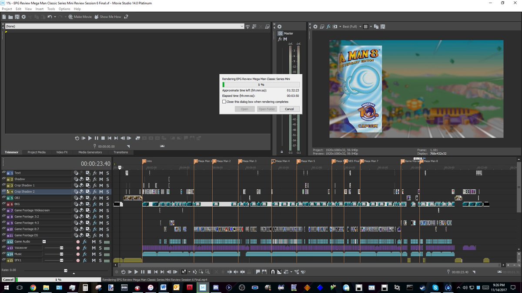Mute the Text video track
This screenshot has width=522, height=293.
[101, 173]
